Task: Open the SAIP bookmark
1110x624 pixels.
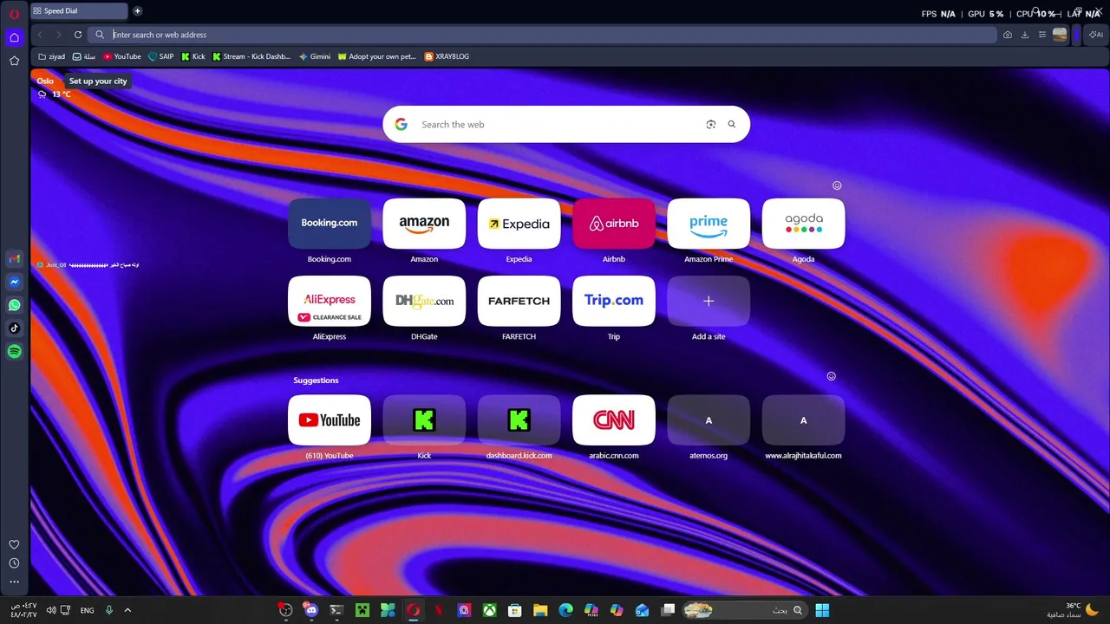Action: pyautogui.click(x=160, y=56)
